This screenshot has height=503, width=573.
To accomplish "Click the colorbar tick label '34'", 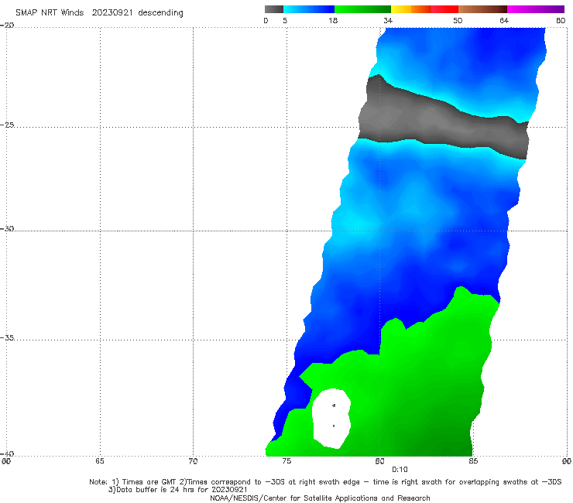I will point(388,20).
